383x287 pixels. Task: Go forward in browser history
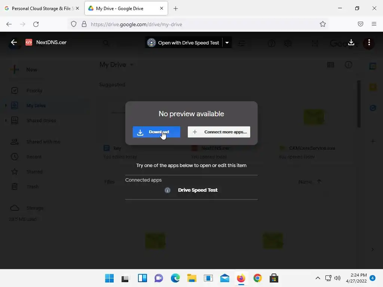click(22, 24)
